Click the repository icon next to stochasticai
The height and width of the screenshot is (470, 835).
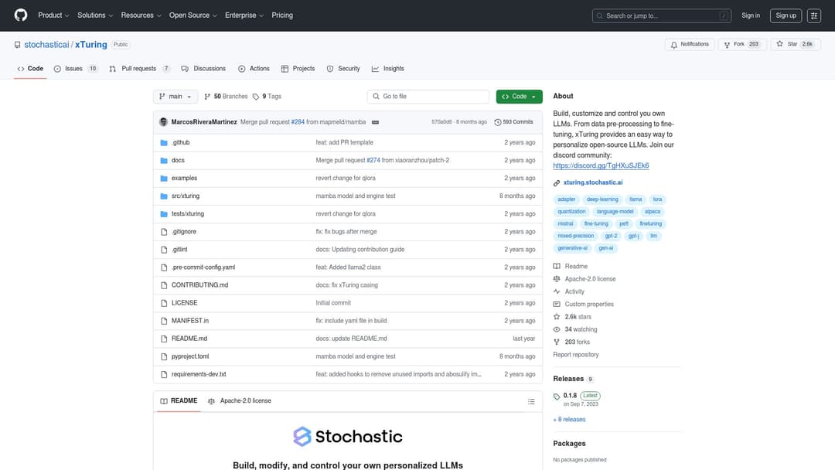pyautogui.click(x=18, y=45)
